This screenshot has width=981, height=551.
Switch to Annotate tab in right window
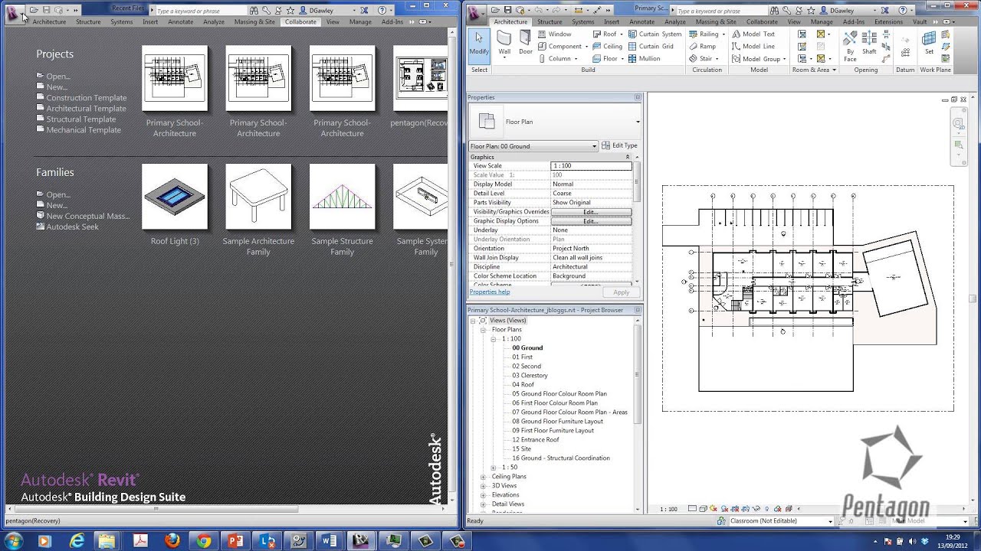(641, 21)
